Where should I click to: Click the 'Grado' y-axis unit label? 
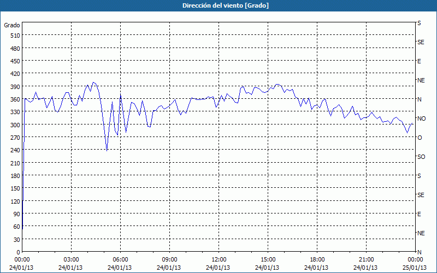pos(12,25)
